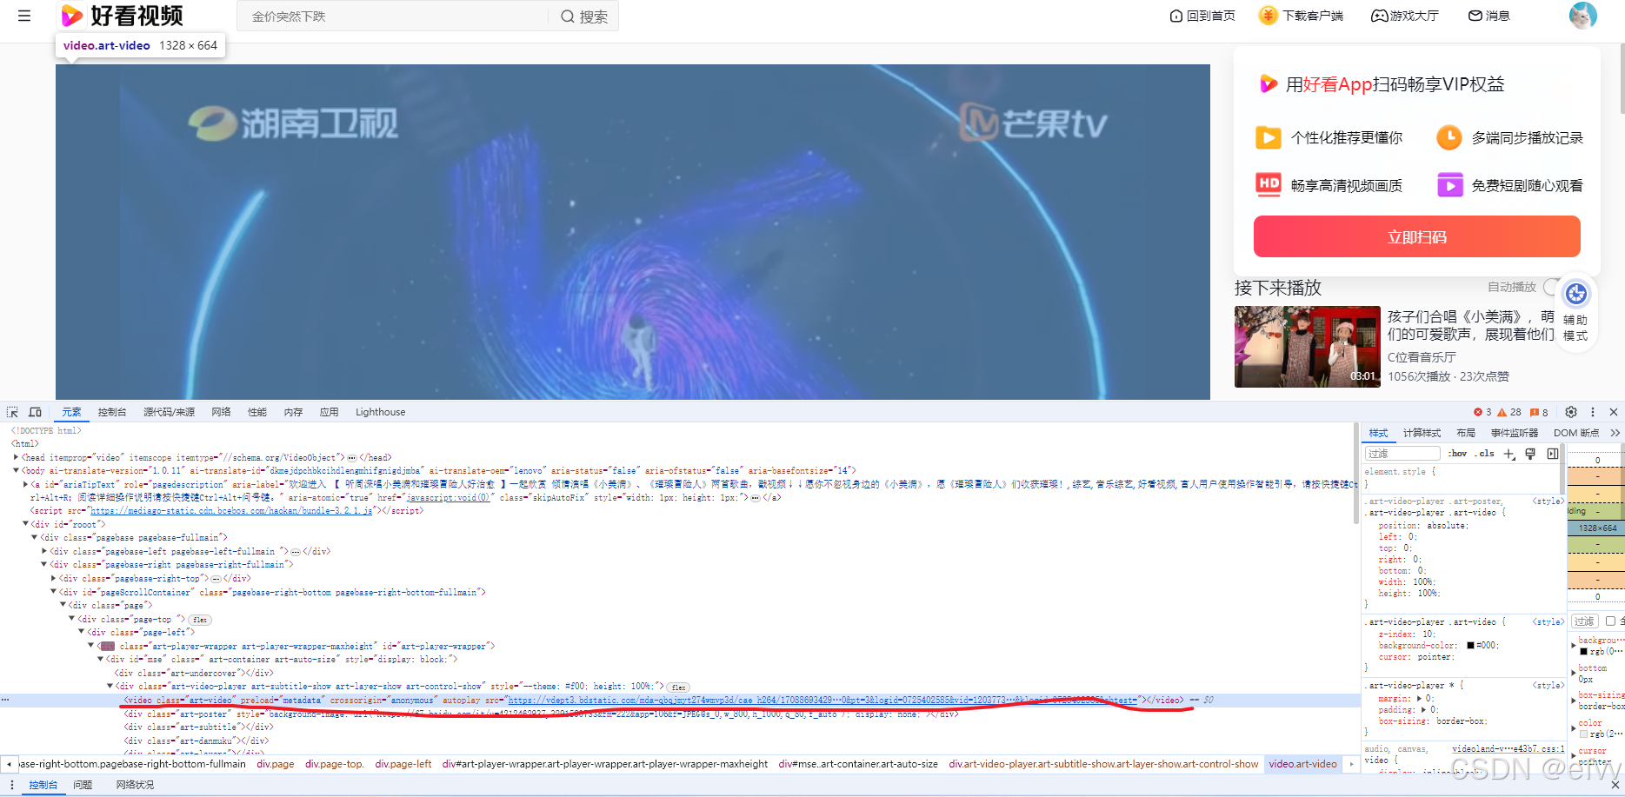
Task: Toggle the 自动播放 autoplay switch
Action: coord(1551,287)
